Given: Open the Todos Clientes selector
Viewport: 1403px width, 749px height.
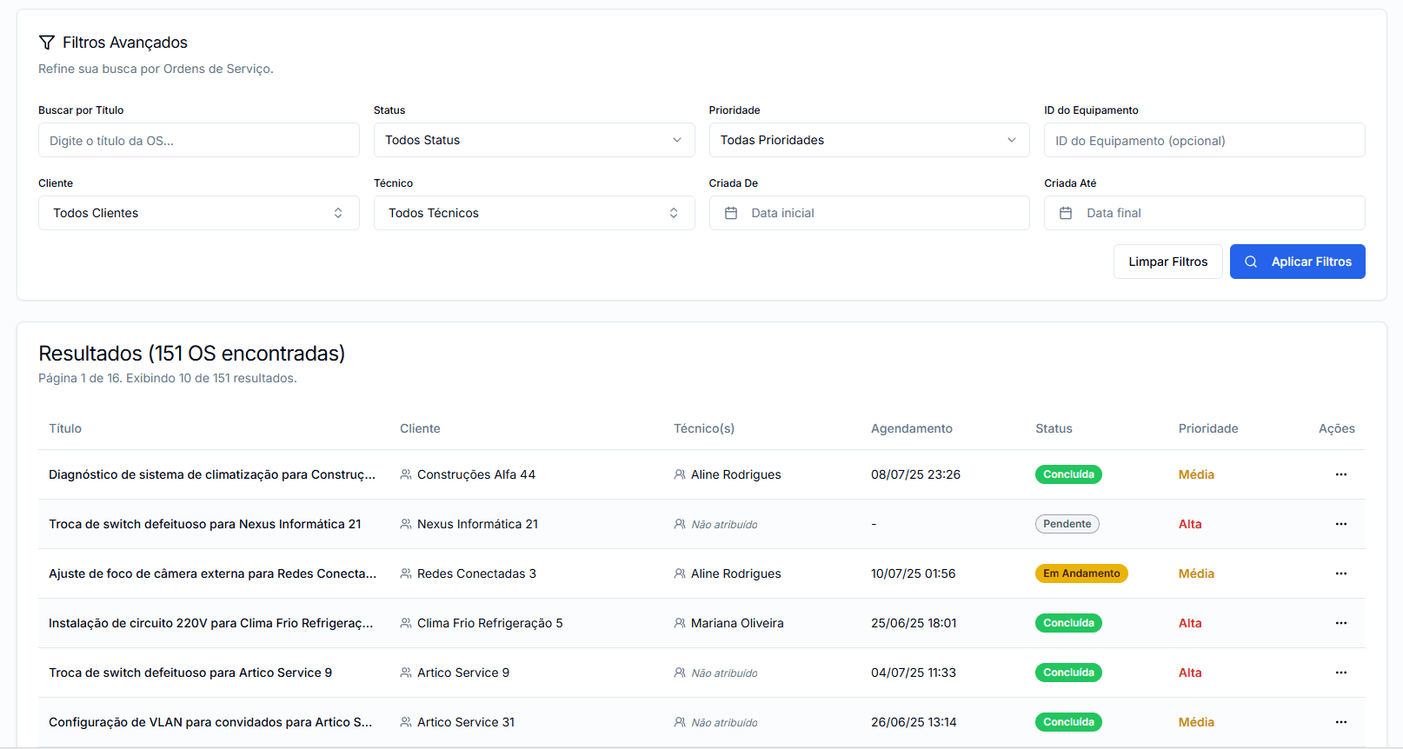Looking at the screenshot, I should tap(198, 213).
